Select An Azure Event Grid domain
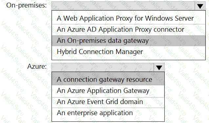The image size is (209, 123). pos(108,102)
